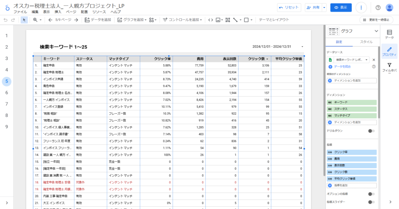Go to the next report page arrow
The width and height of the screenshot is (399, 209).
click(x=76, y=20)
